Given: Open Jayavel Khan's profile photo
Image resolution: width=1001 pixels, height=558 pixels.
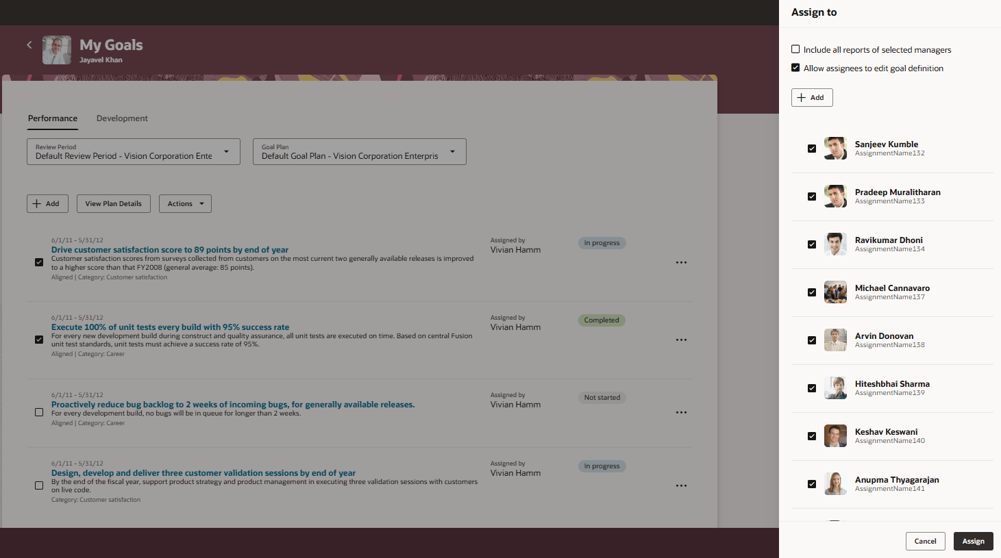Looking at the screenshot, I should [x=57, y=50].
